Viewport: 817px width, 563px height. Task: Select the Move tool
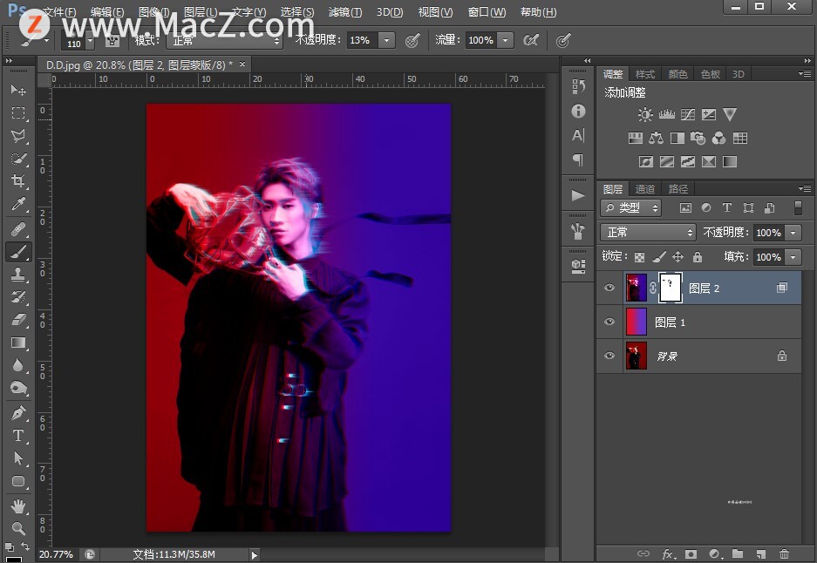point(18,90)
